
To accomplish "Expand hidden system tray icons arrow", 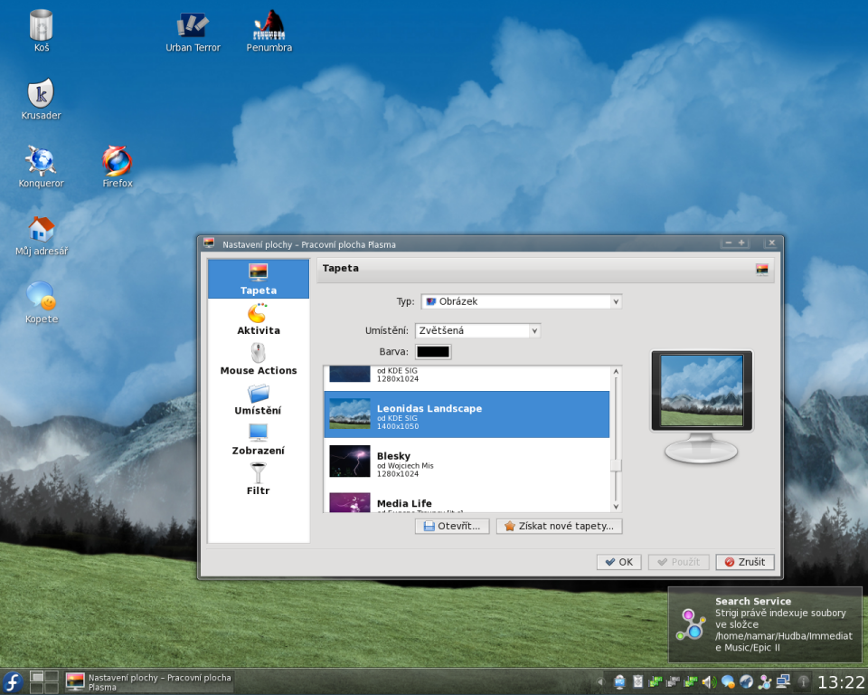I will (600, 681).
